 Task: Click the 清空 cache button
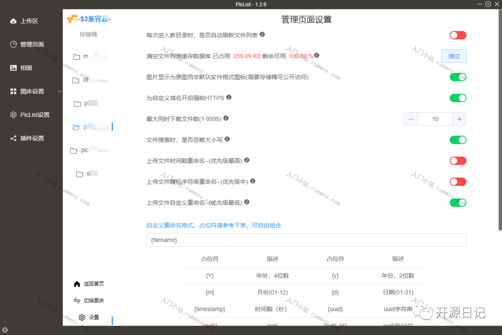click(454, 56)
